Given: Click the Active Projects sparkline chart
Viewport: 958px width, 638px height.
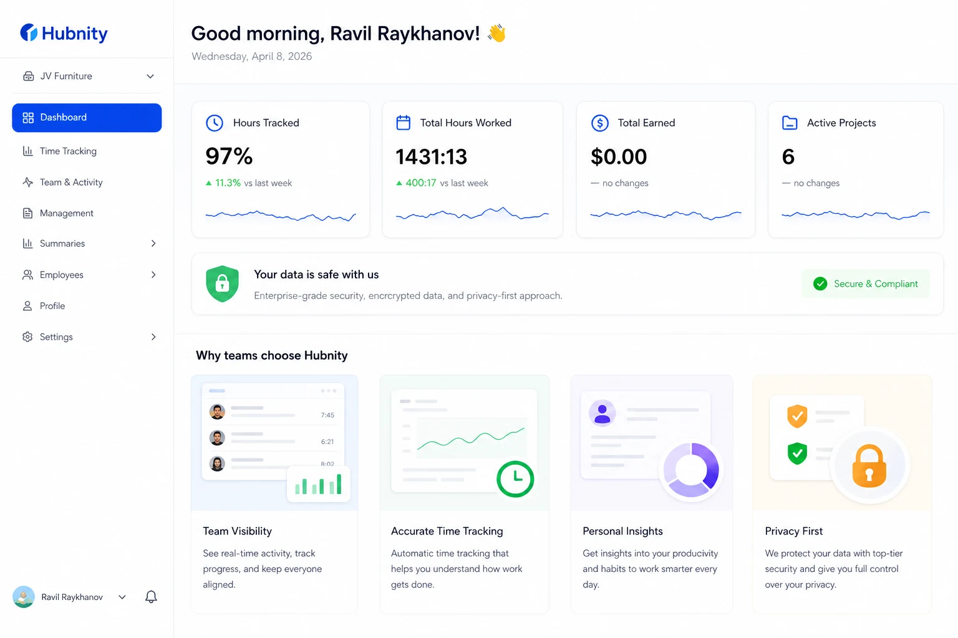Looking at the screenshot, I should [856, 215].
